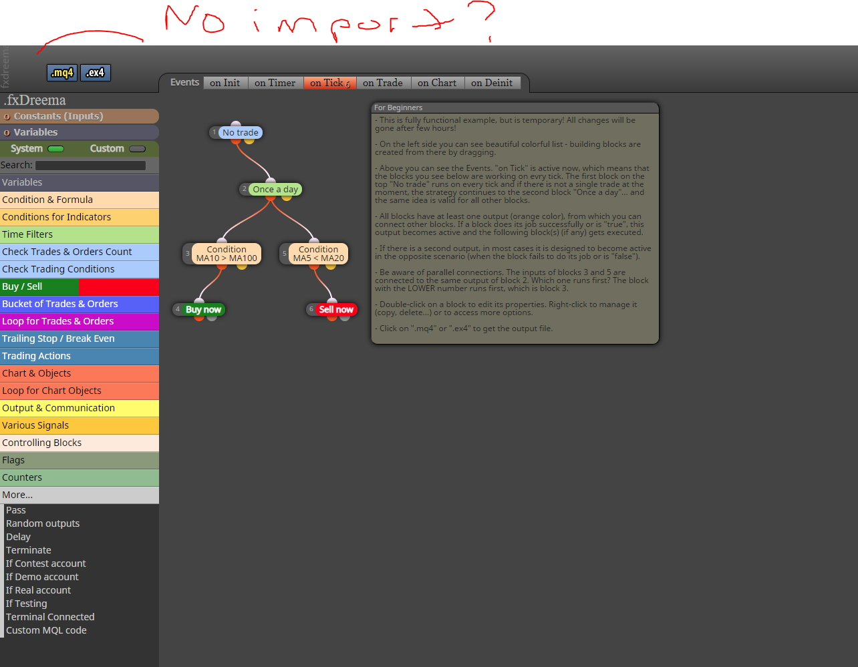Image resolution: width=858 pixels, height=667 pixels.
Task: Expand the Chart & Objects category
Action: [x=80, y=373]
